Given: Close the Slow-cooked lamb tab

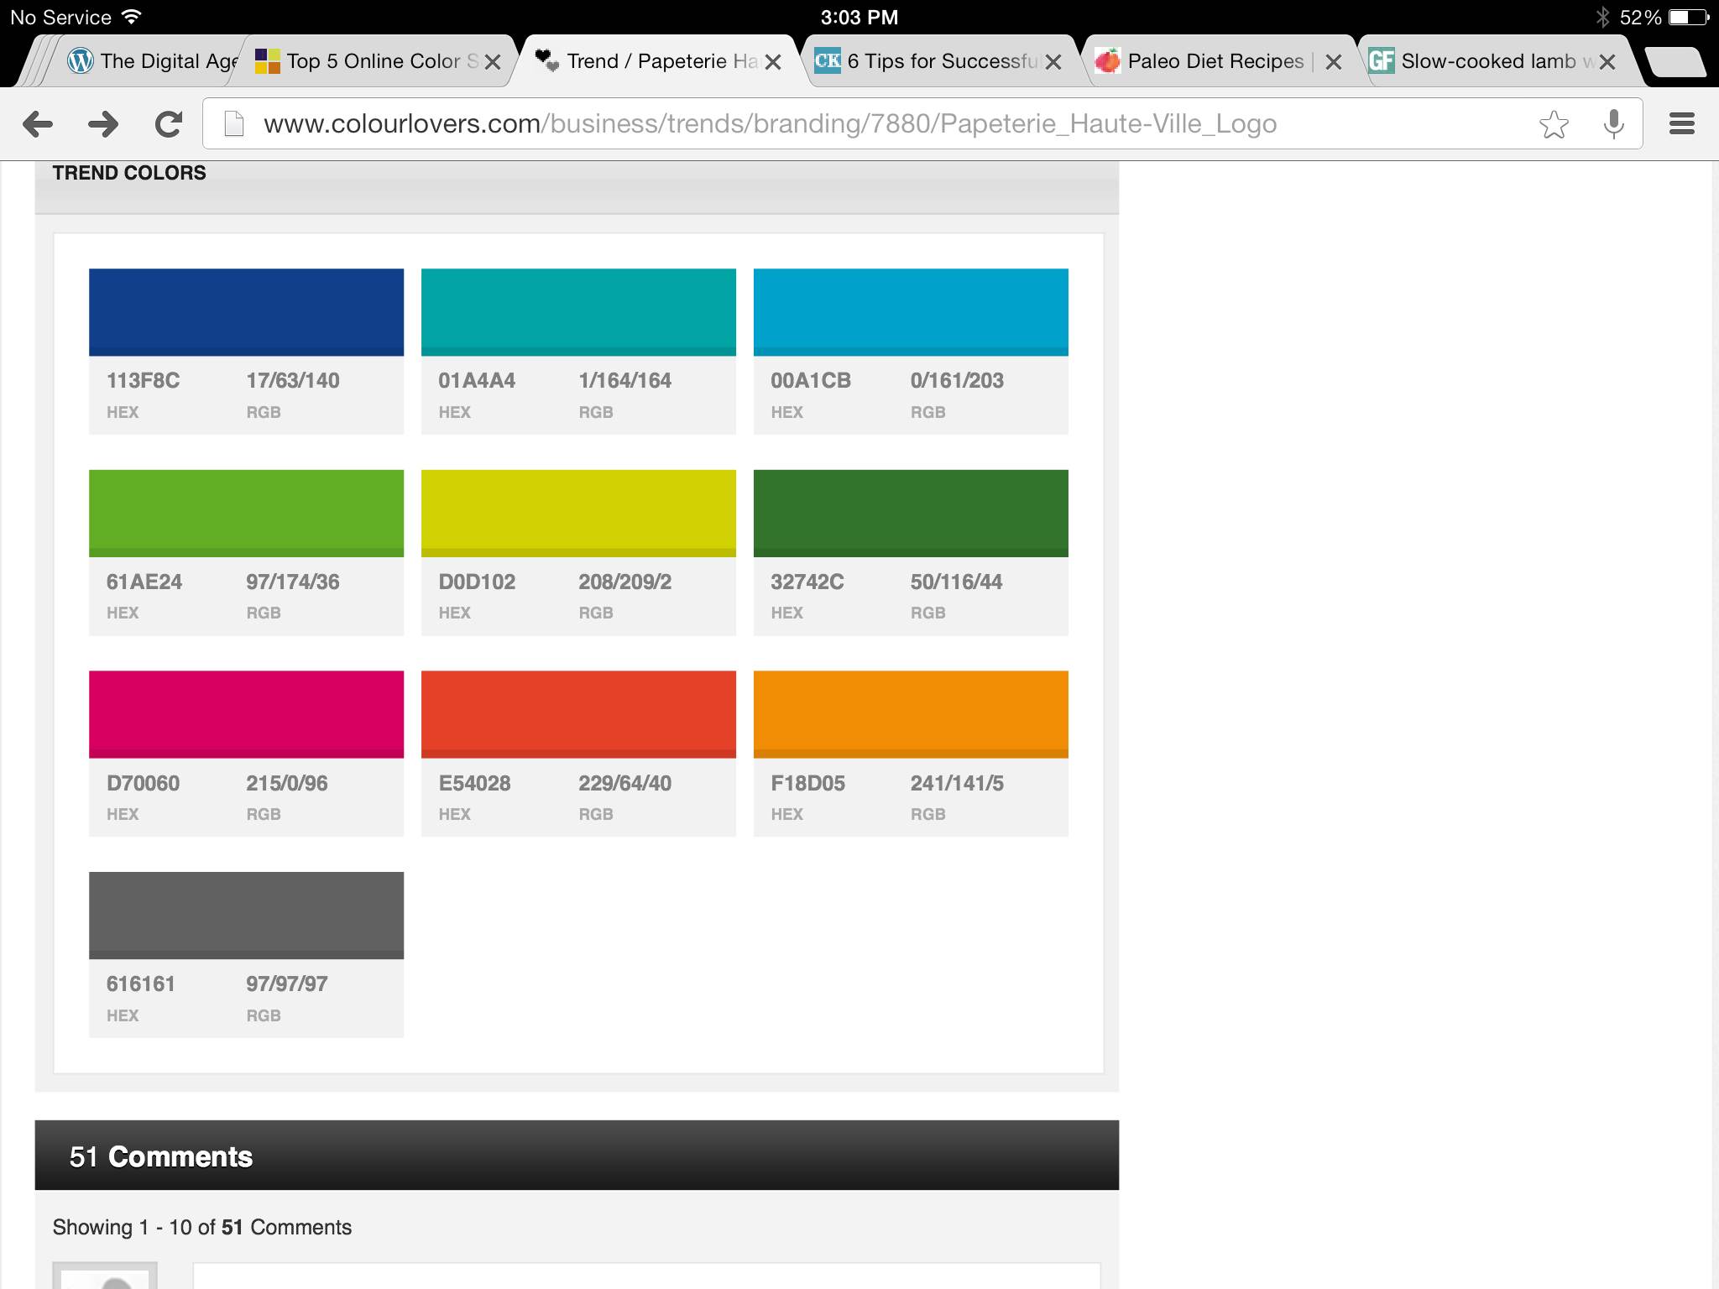Looking at the screenshot, I should (x=1607, y=62).
